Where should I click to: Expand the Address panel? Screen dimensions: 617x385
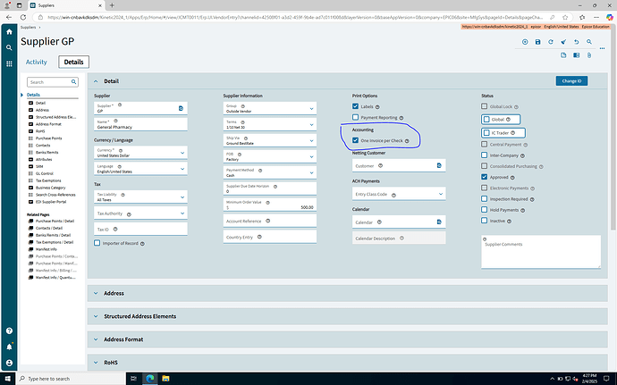(x=96, y=293)
